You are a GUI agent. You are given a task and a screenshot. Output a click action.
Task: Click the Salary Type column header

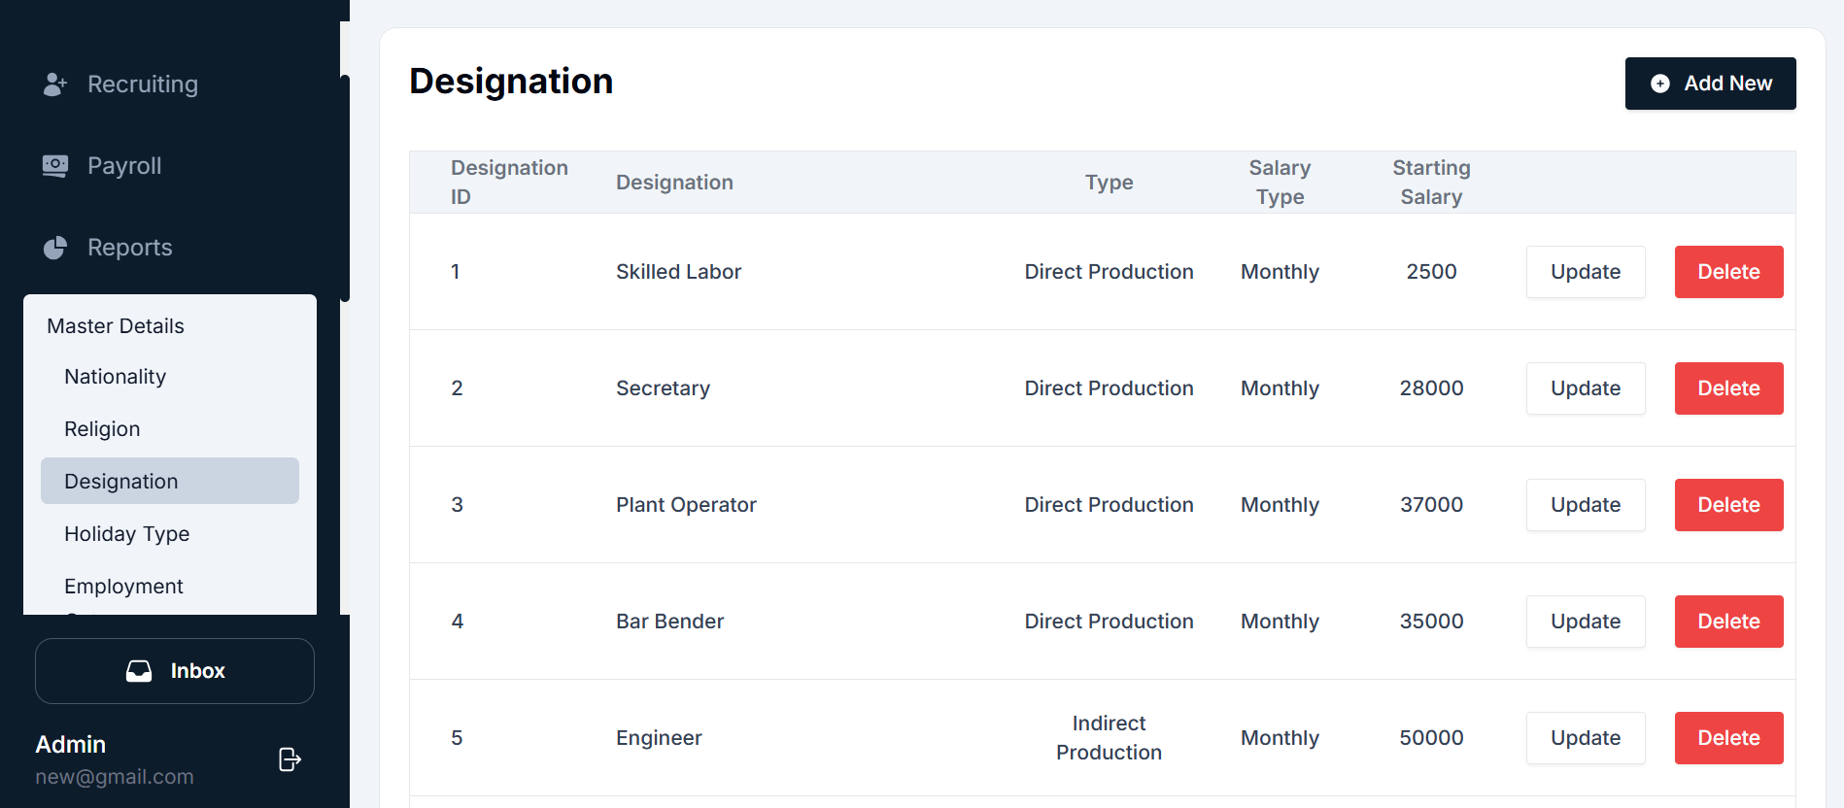tap(1280, 183)
